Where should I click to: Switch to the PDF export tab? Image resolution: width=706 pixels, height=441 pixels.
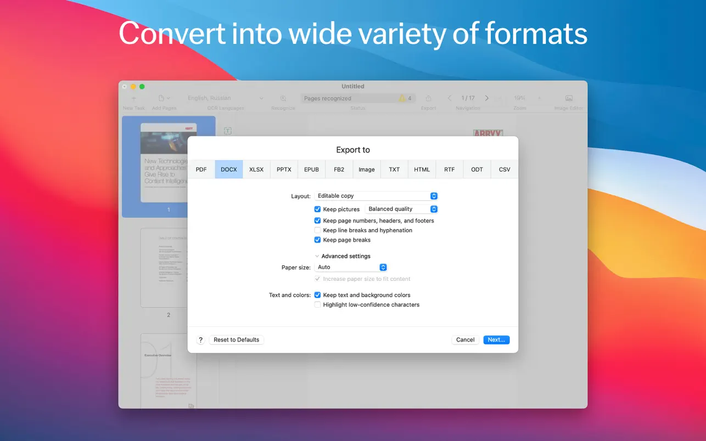tap(201, 169)
